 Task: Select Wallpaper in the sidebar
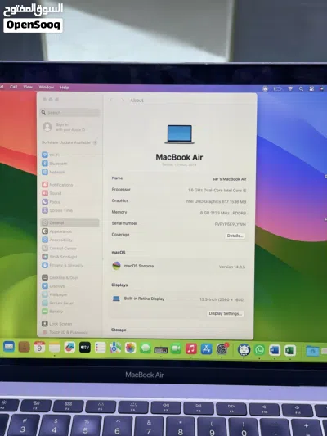55,294
